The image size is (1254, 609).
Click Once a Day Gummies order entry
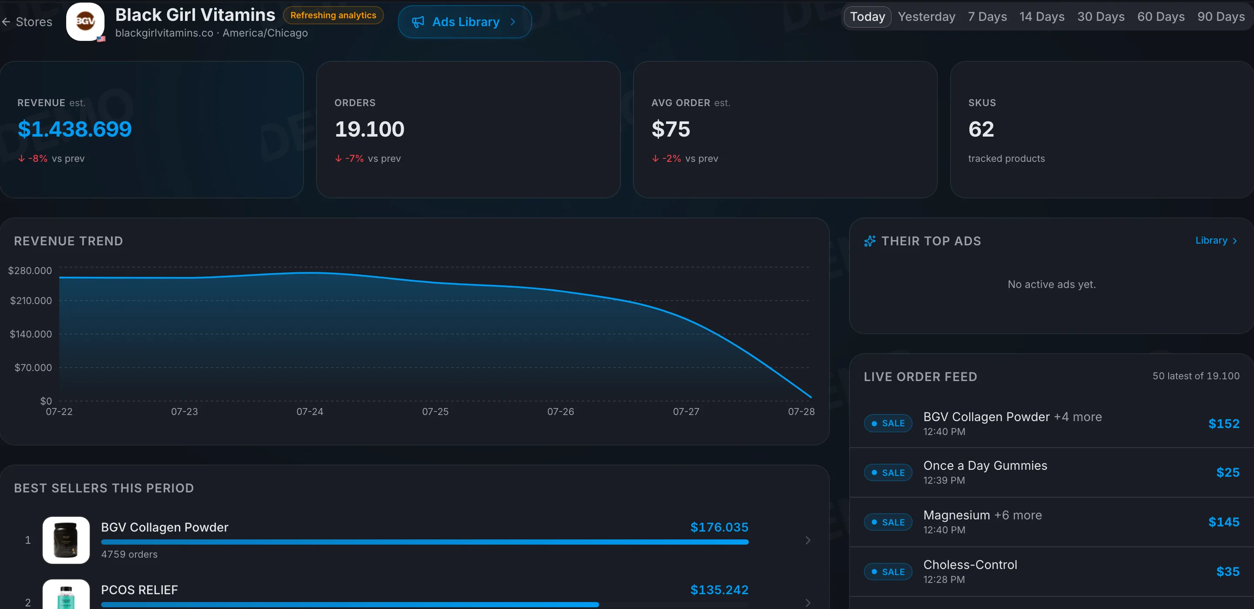985,465
